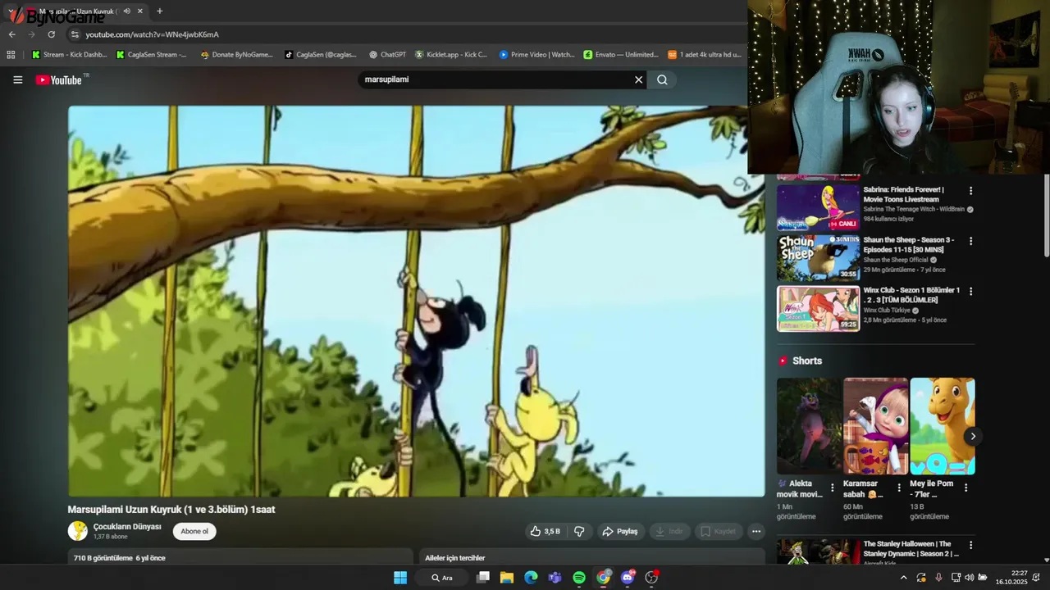The image size is (1050, 590).
Task: Switch to Chrome in the taskbar
Action: (x=604, y=578)
